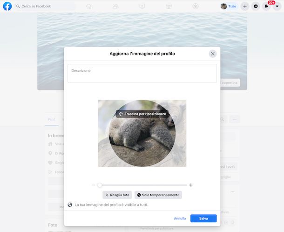Click the Trascina per riposizionare overlay

pyautogui.click(x=142, y=114)
